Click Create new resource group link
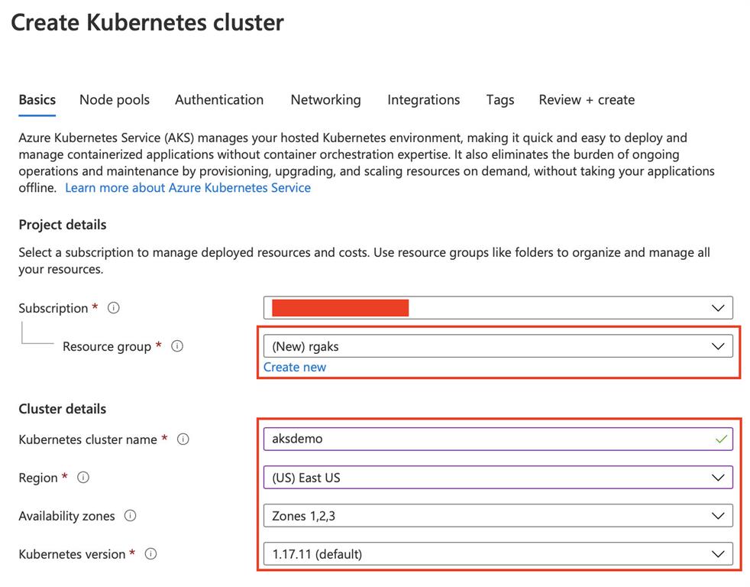This screenshot has height=587, width=750. [295, 368]
